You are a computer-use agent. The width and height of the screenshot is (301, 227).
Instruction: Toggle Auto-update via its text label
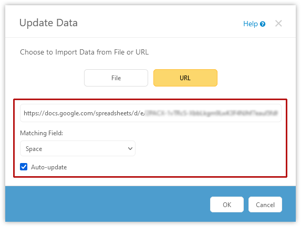(x=49, y=167)
